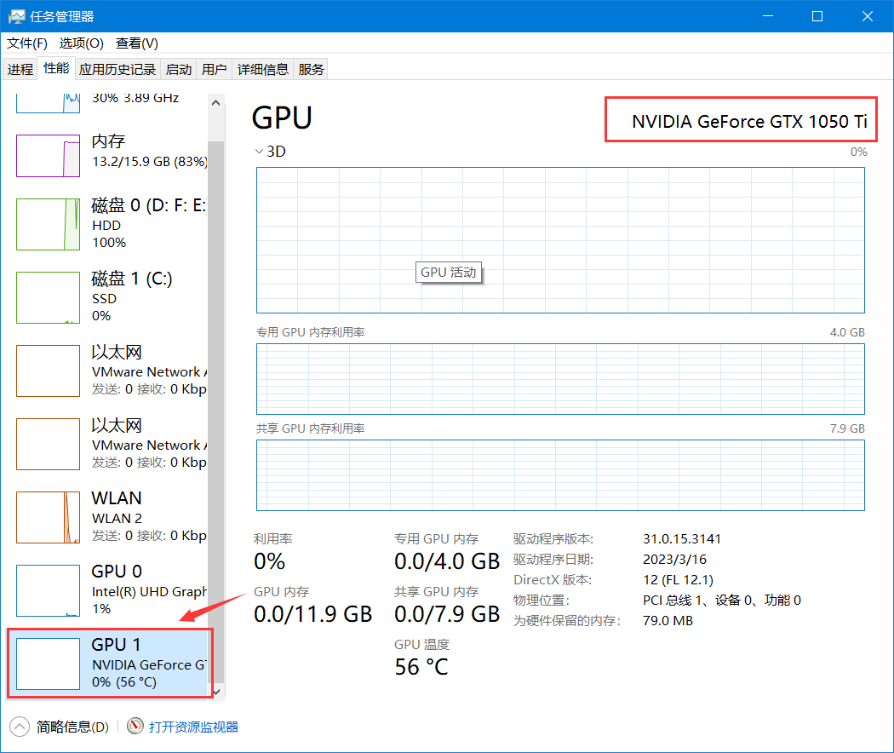
Task: Open the 查看(V) menu
Action: (137, 43)
